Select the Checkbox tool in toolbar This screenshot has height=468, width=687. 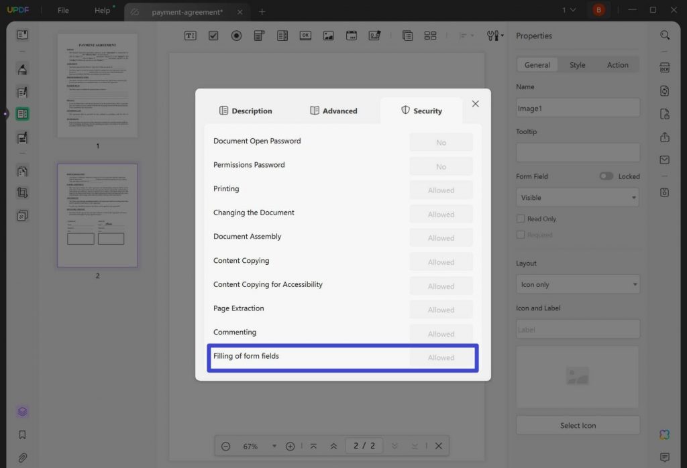tap(213, 36)
